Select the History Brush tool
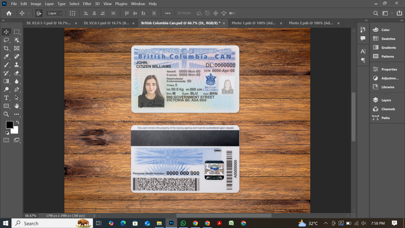 pyautogui.click(x=6, y=73)
